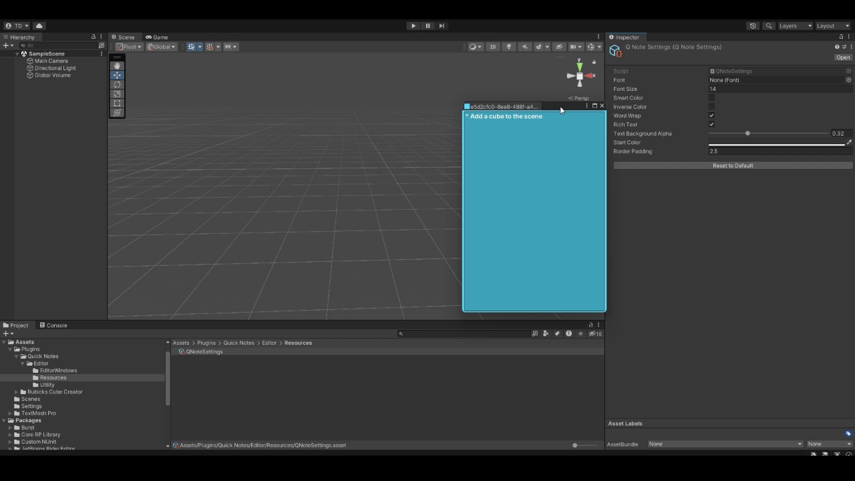Click the scene orientation gizmo center
Image resolution: width=855 pixels, height=481 pixels.
[579, 75]
